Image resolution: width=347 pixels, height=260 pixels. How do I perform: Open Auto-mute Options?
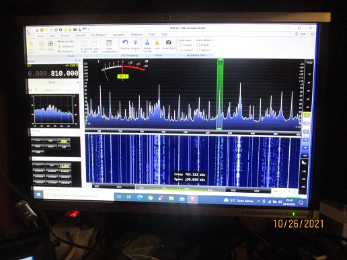click(186, 50)
